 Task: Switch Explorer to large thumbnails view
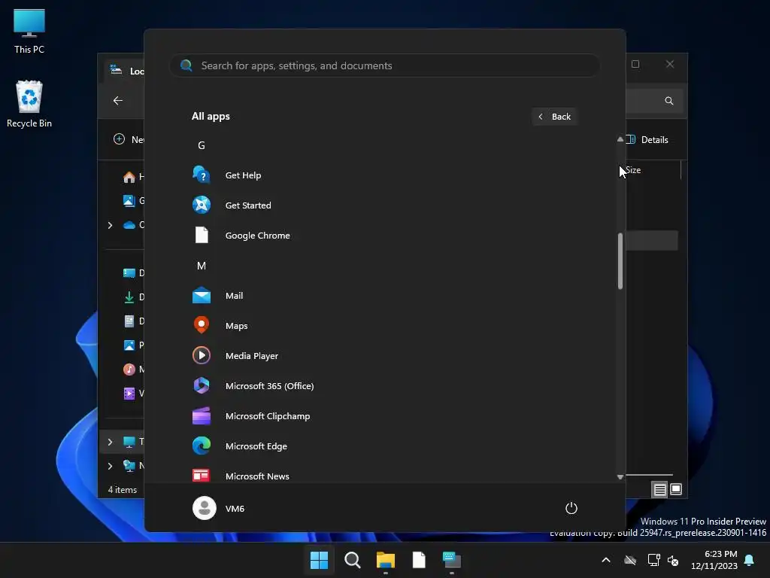pyautogui.click(x=676, y=489)
